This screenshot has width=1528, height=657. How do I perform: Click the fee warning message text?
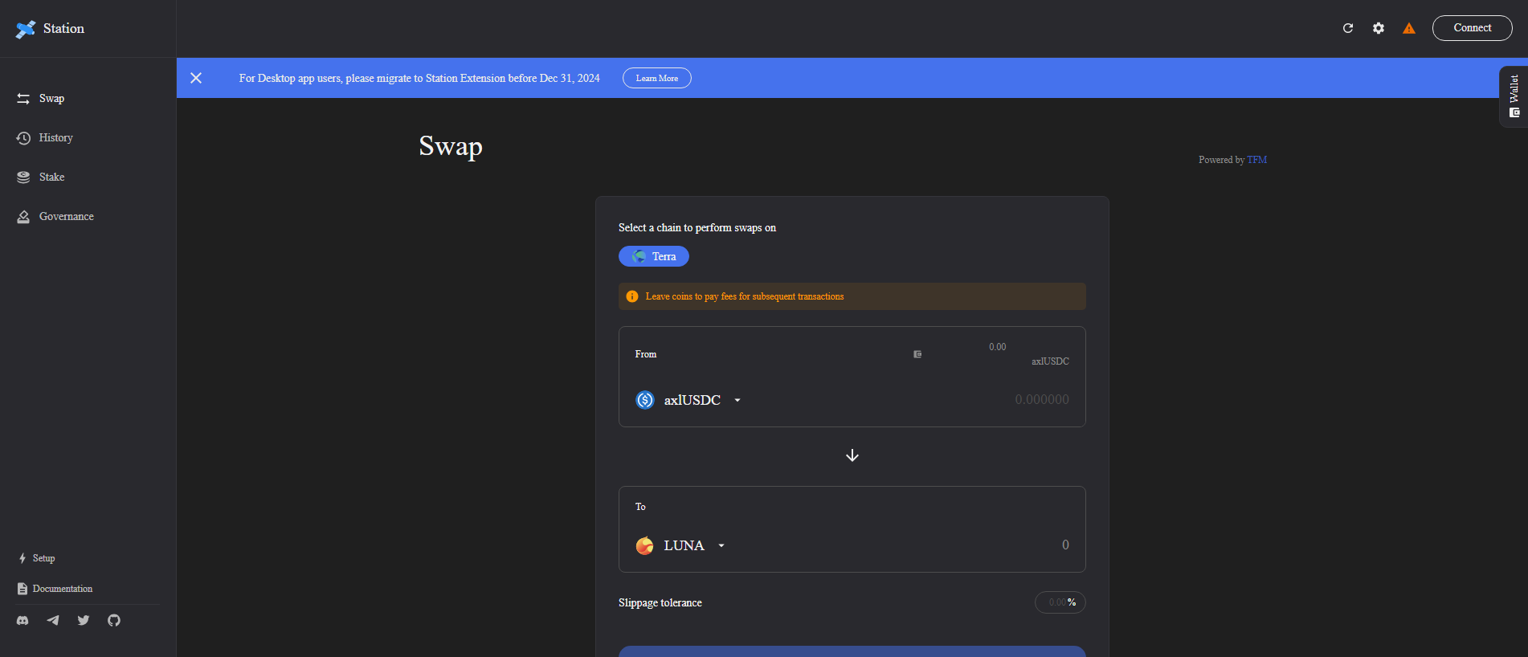[x=745, y=296]
